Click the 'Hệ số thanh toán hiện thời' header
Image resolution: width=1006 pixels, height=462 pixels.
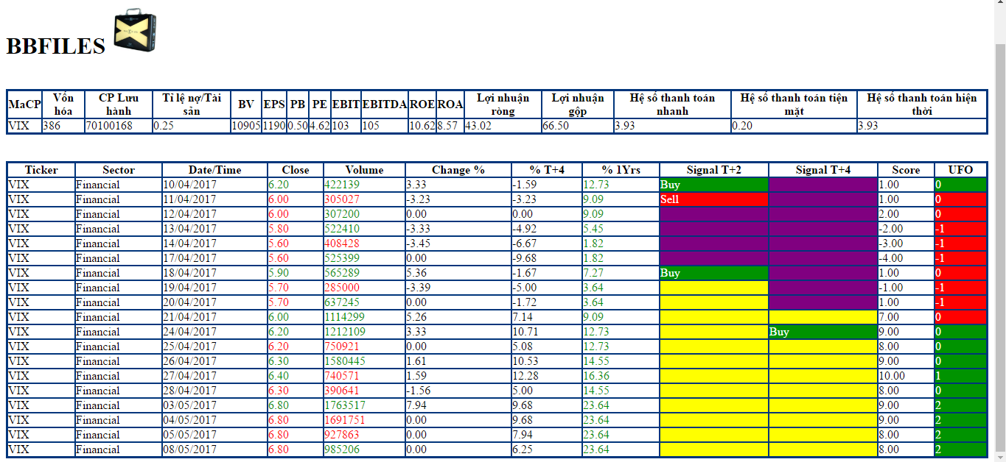(921, 104)
